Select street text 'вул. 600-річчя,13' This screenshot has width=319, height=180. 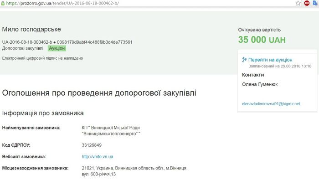click(99, 175)
